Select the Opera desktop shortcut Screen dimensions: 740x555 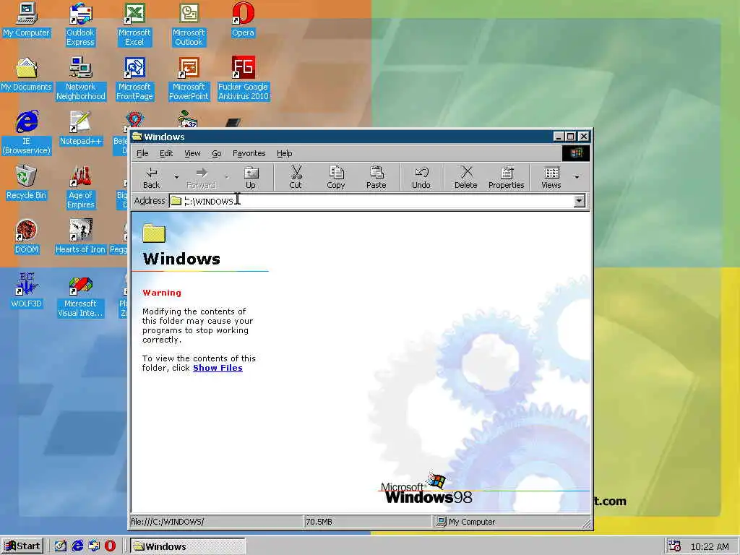243,20
